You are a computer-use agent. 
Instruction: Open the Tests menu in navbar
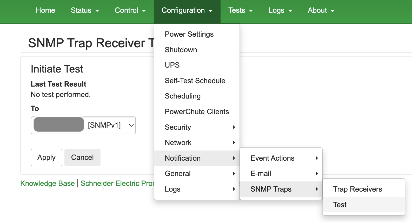pos(240,10)
